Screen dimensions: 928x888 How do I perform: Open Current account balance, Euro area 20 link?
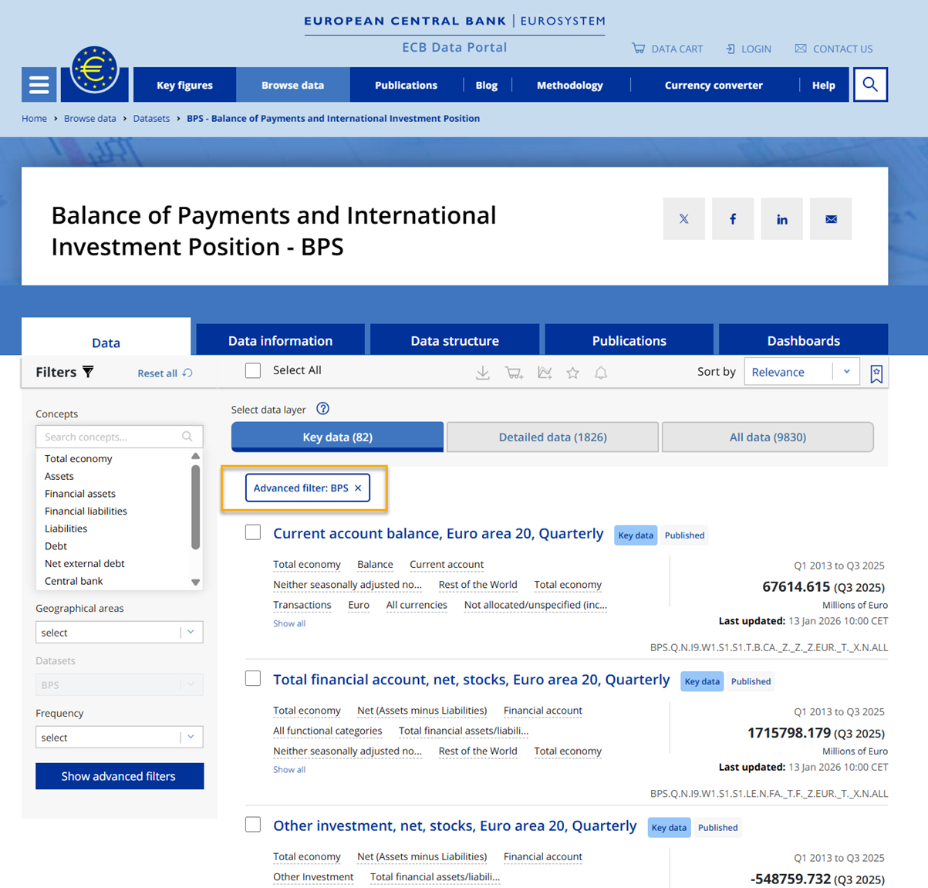coord(438,534)
